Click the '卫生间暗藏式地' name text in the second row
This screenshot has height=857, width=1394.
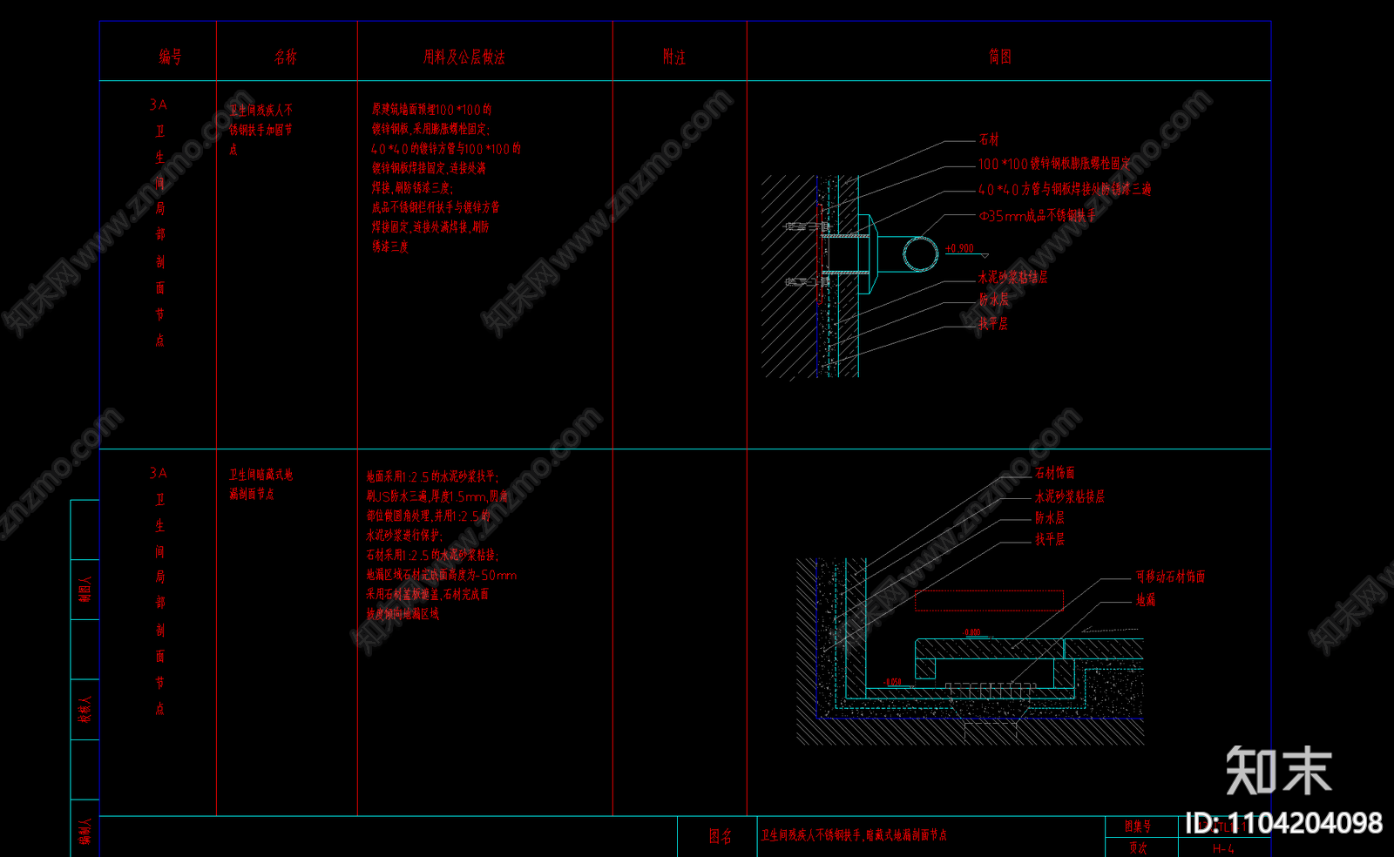[261, 475]
